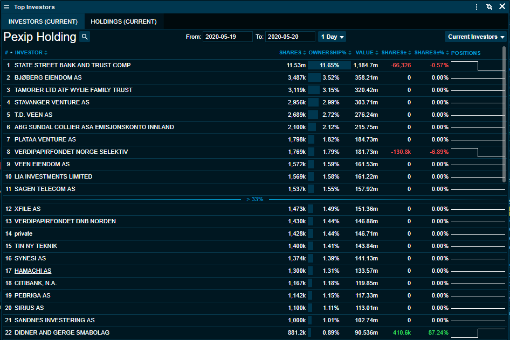Select Sagen Telecom AS investor
510x340 pixels.
click(45, 189)
